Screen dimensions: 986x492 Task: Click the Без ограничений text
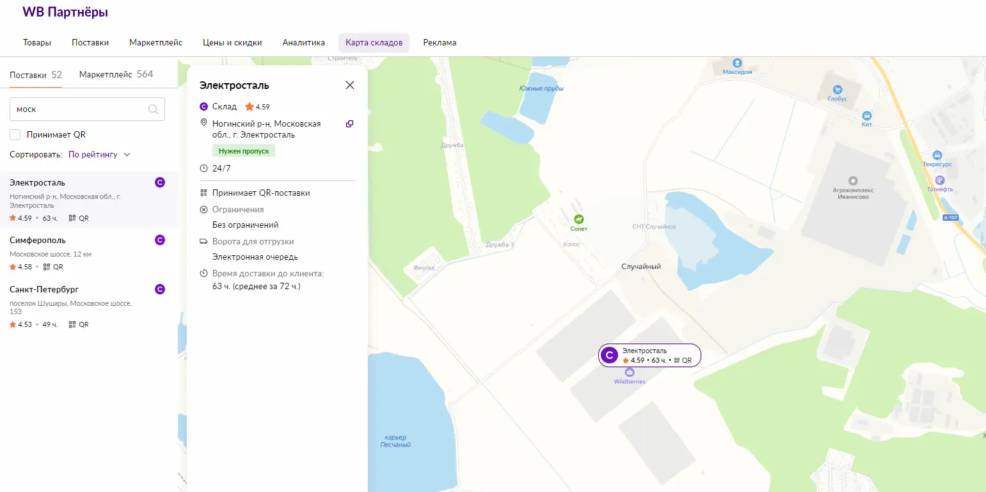tap(246, 225)
